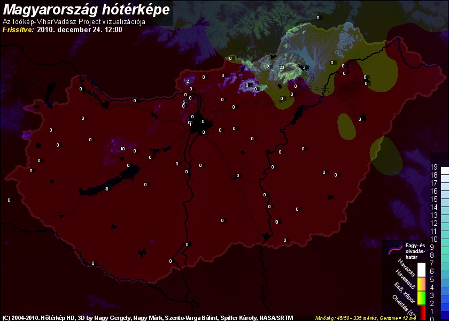Select the green Eső, zápor legend swatch
The image size is (449, 321).
(422, 295)
